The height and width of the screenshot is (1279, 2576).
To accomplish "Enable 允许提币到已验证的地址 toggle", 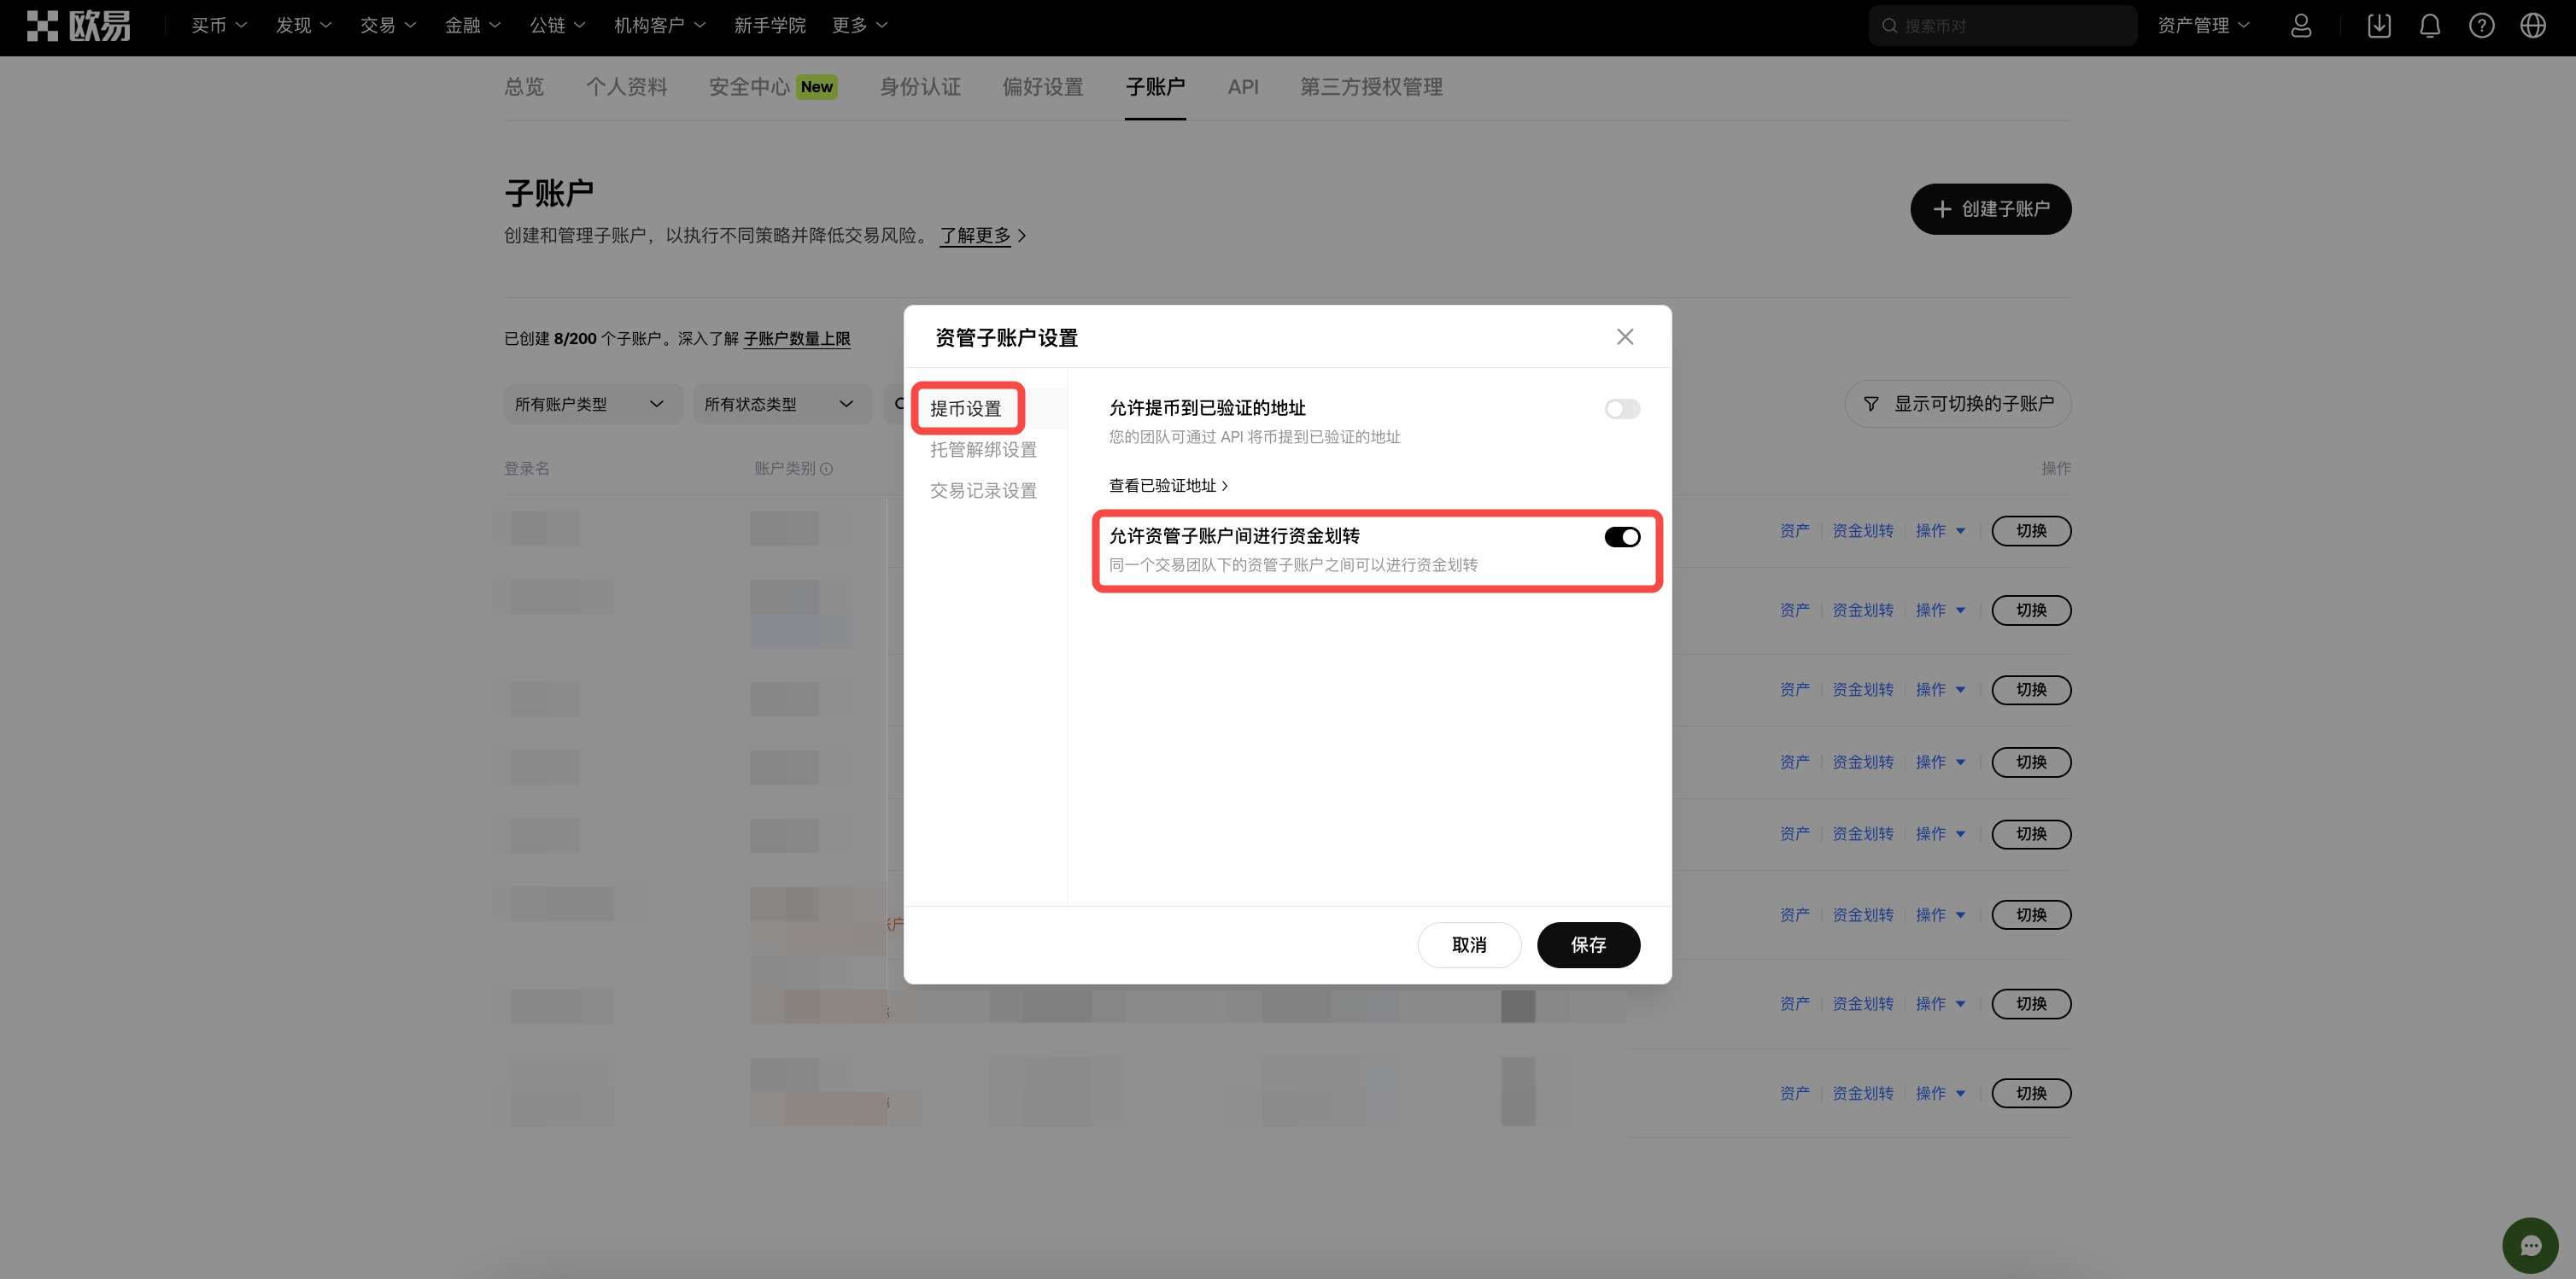I will 1622,409.
